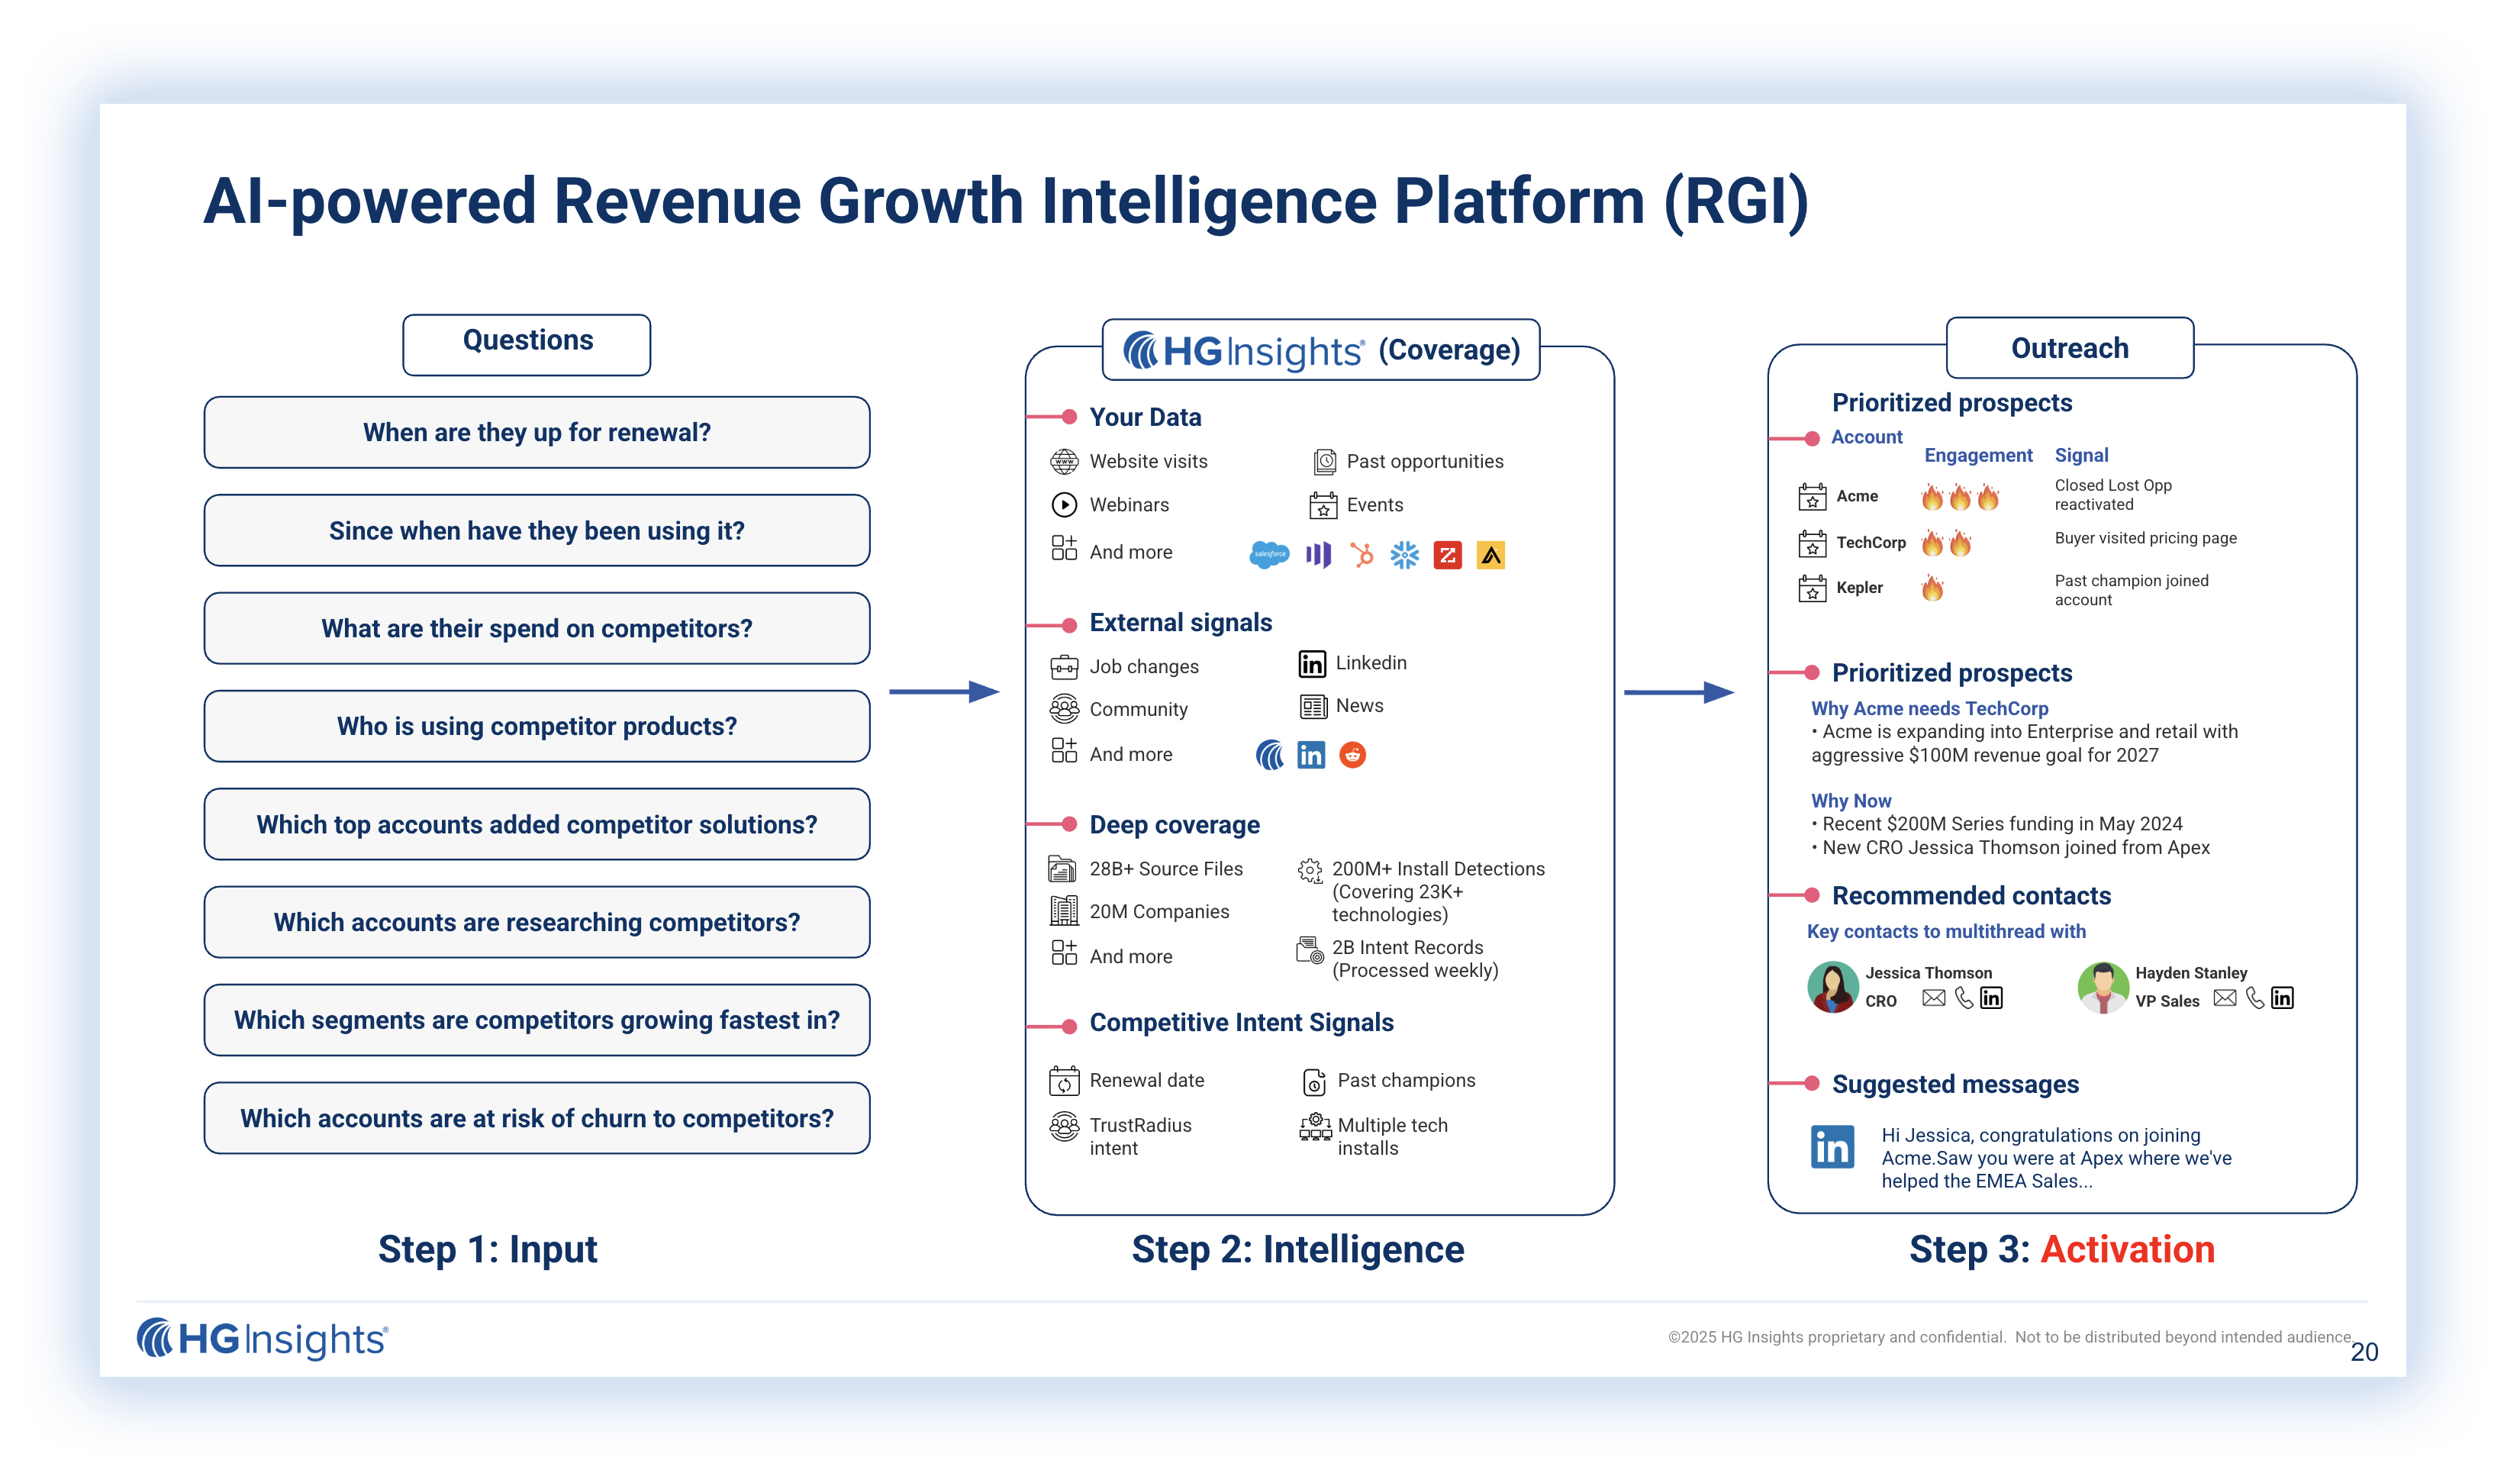
Task: Click the 'Why Acme needs TechCorp' heading
Action: tap(1929, 708)
